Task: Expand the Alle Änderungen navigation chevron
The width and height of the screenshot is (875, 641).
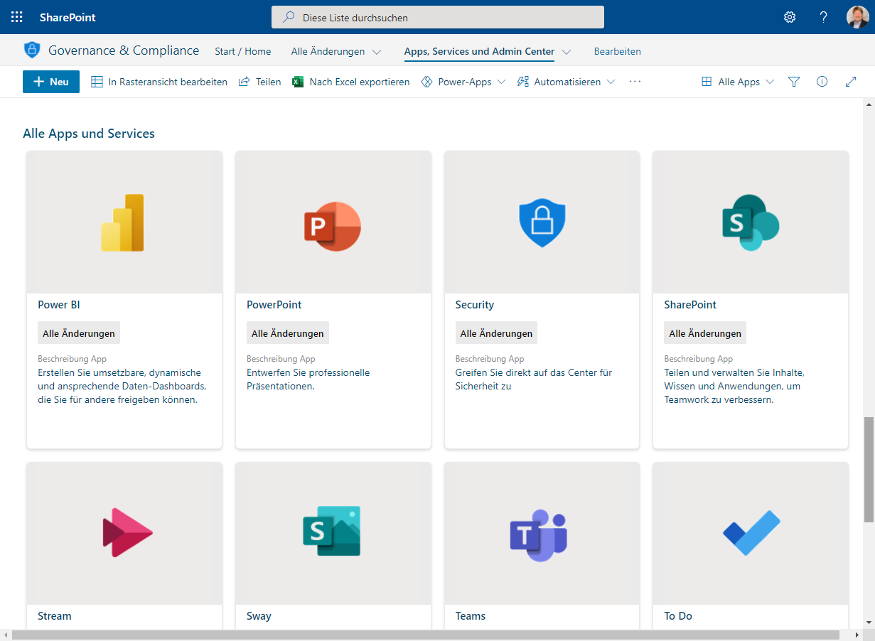Action: click(x=377, y=52)
